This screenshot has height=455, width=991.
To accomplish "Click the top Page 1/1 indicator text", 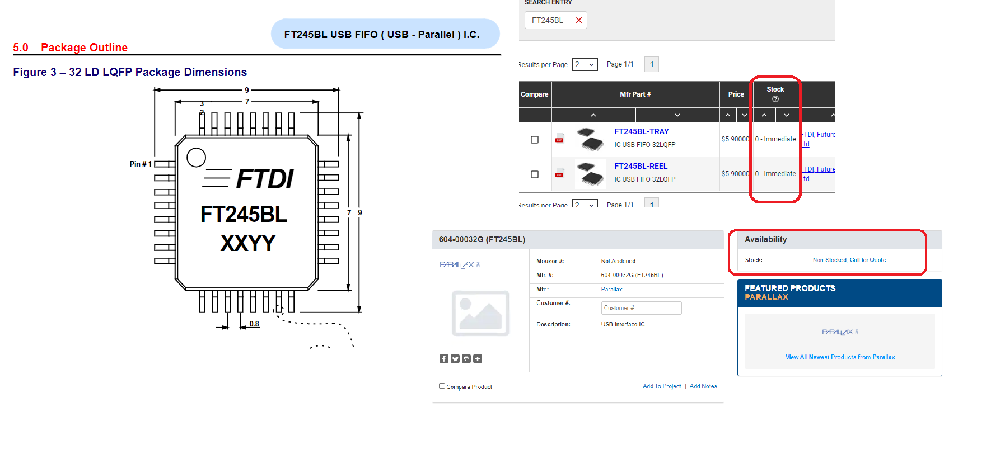I will click(620, 64).
